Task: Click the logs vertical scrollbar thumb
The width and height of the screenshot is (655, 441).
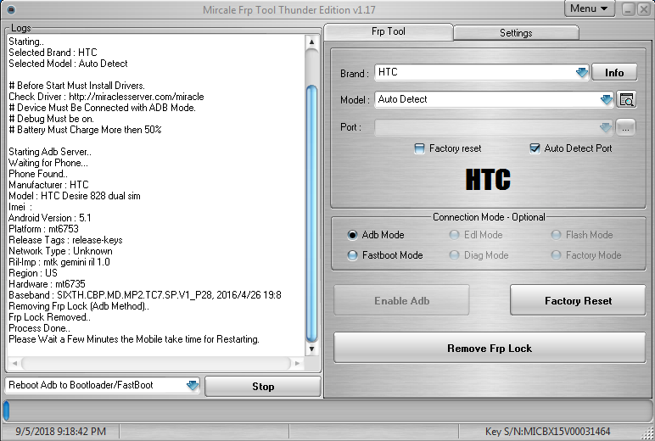Action: coord(311,213)
